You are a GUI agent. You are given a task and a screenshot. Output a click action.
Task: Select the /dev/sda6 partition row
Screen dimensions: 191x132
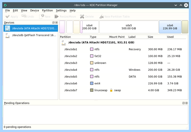[x=123, y=83]
